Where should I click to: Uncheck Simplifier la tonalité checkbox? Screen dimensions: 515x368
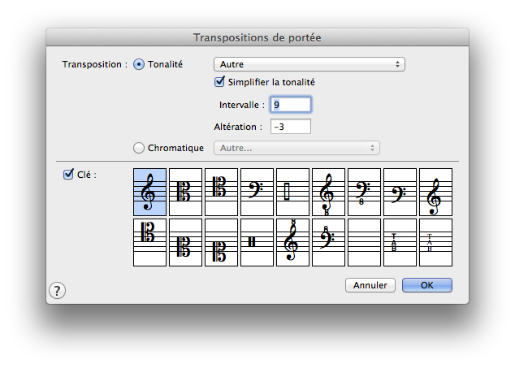click(219, 82)
